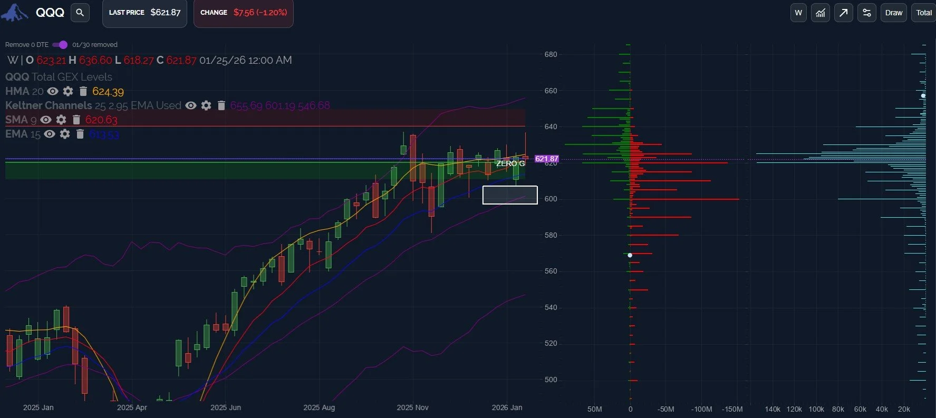Open settings gear for EMA 15
Viewport: 936px width, 418px height.
65,134
